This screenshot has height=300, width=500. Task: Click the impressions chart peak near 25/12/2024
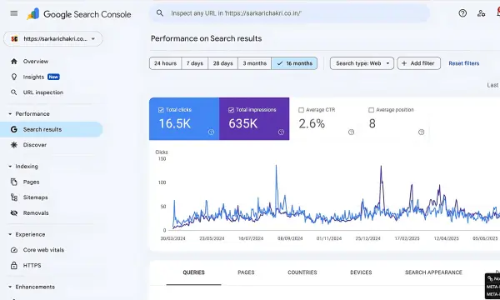tap(381, 167)
